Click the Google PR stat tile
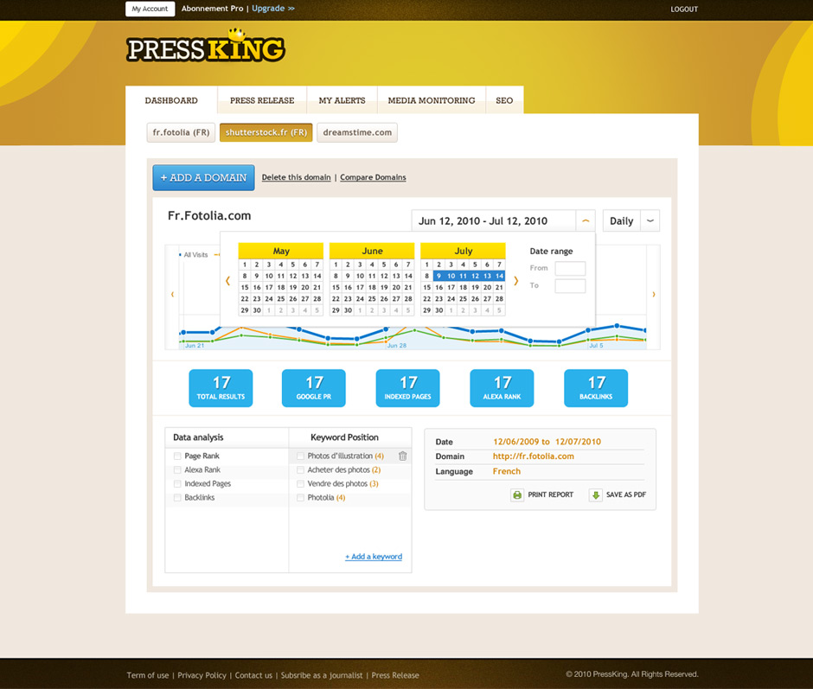813x689 pixels. click(314, 388)
